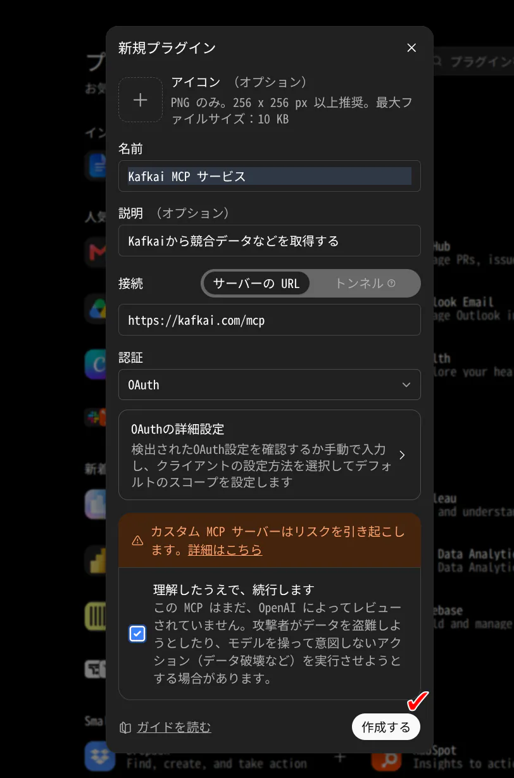
Task: Click the HubSpot icon in background list
Action: [x=385, y=758]
